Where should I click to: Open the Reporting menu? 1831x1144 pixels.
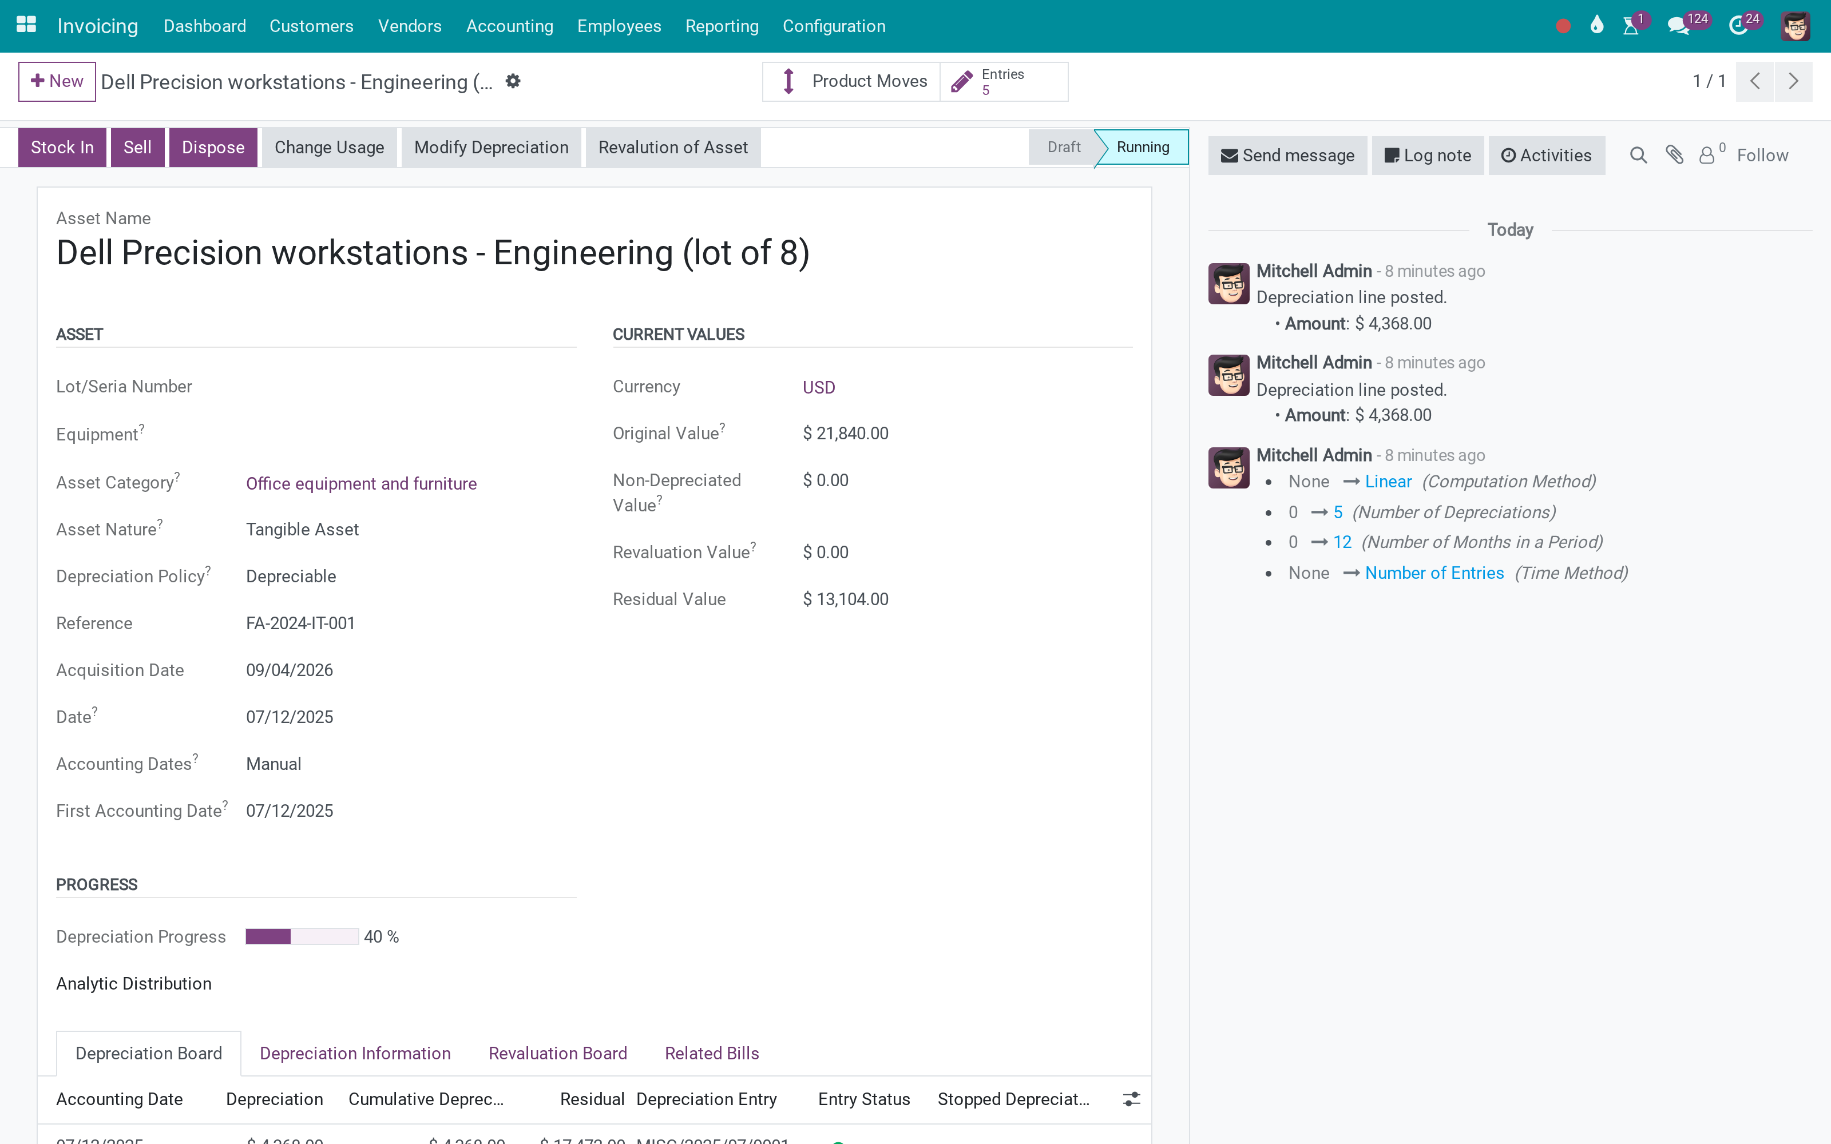pyautogui.click(x=722, y=26)
